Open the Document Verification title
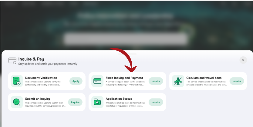 click(41, 78)
